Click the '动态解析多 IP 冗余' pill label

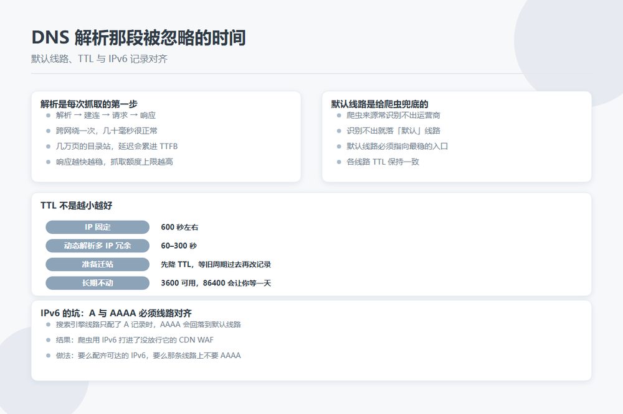coord(97,246)
